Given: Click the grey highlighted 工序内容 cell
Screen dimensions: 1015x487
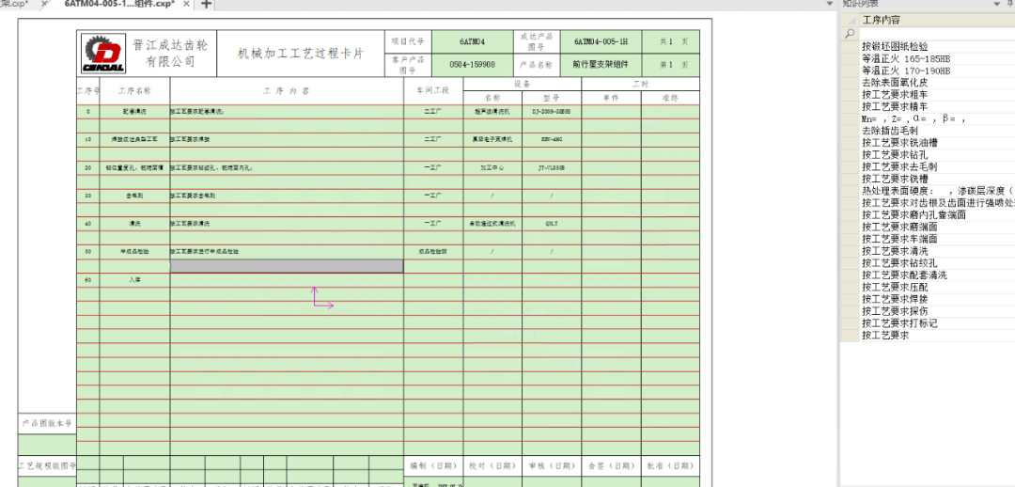Looking at the screenshot, I should 286,265.
